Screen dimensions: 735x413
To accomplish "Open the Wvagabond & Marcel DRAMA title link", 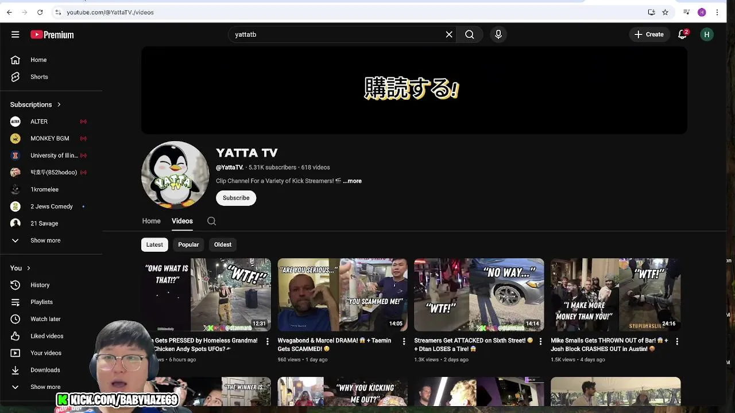I will [334, 345].
